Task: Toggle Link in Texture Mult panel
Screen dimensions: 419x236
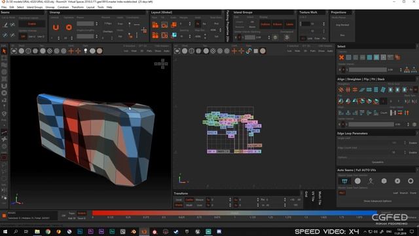Action: tap(310, 39)
